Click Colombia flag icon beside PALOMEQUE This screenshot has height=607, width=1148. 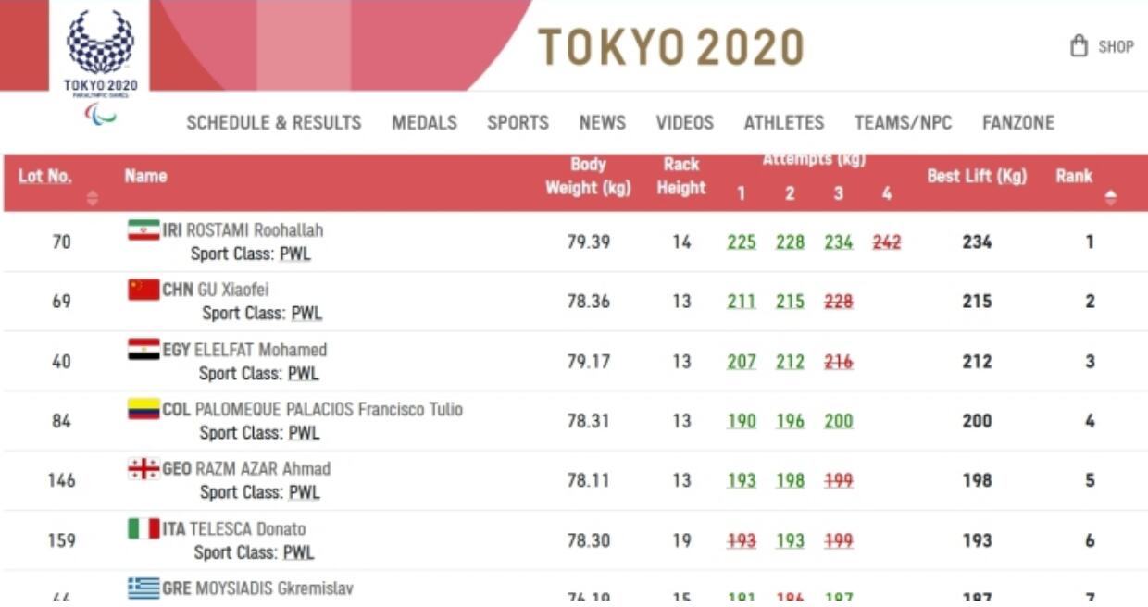pyautogui.click(x=143, y=409)
